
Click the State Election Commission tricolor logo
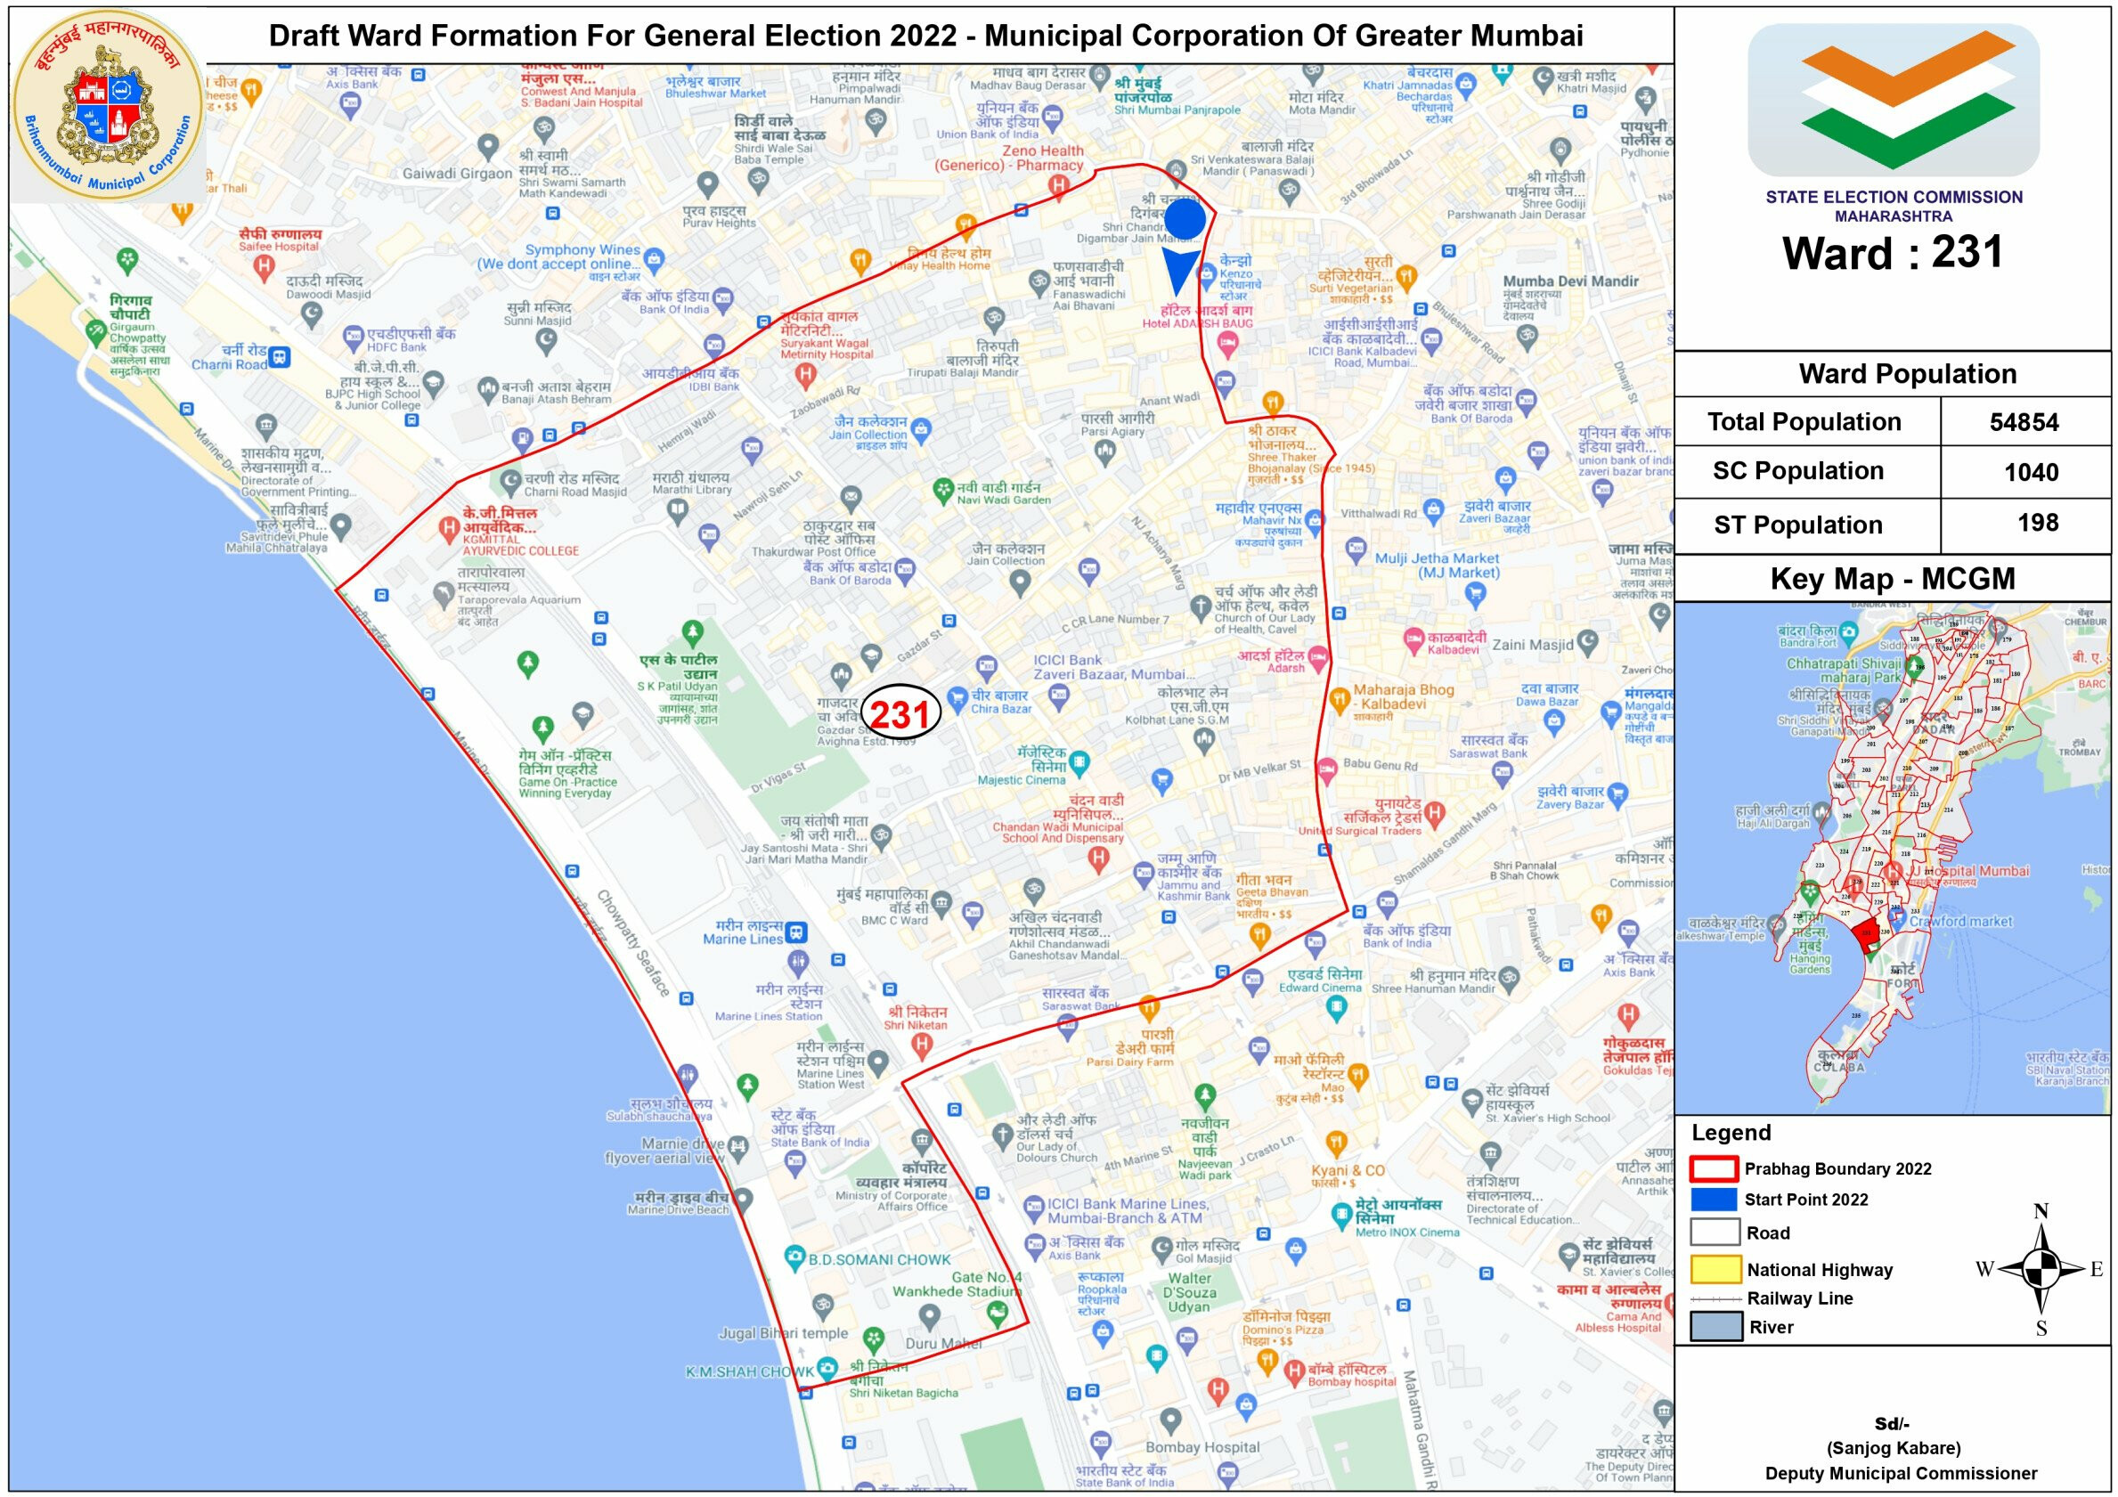pyautogui.click(x=1893, y=100)
